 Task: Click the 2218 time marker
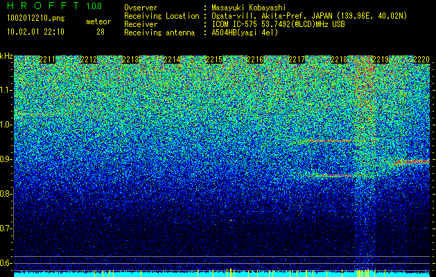pos(339,60)
